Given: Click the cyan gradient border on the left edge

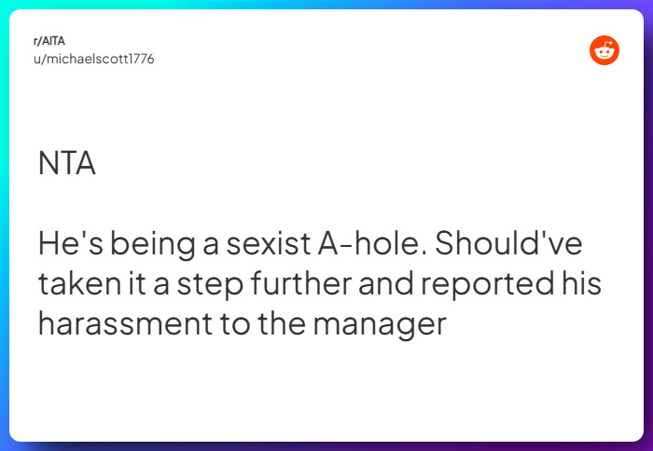Looking at the screenshot, I should 4,224.
